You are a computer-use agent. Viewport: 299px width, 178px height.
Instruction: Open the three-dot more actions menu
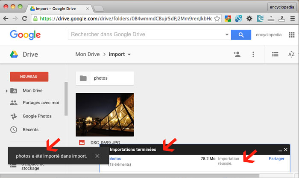(x=253, y=54)
